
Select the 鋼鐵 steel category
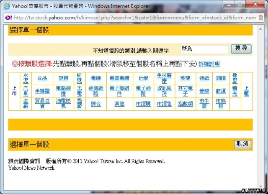[x=221, y=78]
